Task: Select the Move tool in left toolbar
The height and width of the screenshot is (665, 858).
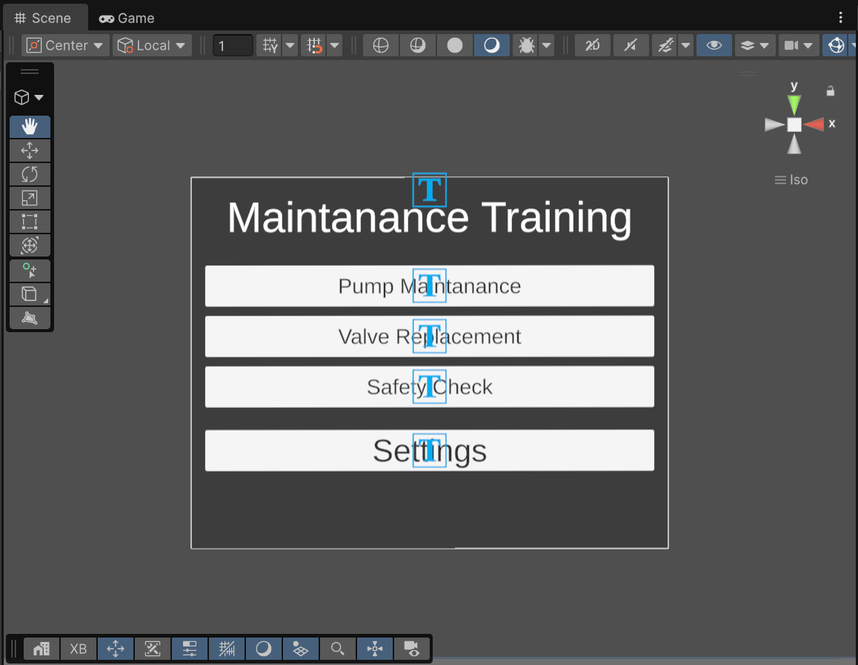Action: coord(30,150)
